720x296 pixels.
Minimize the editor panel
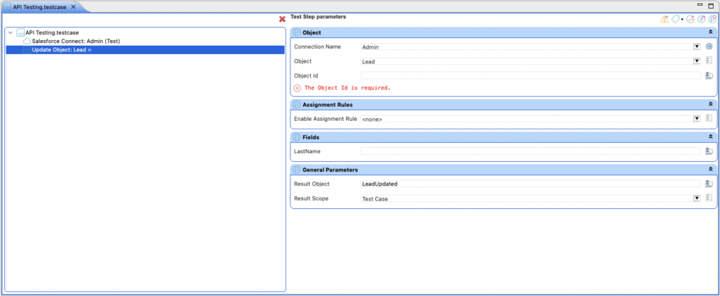[x=700, y=5]
